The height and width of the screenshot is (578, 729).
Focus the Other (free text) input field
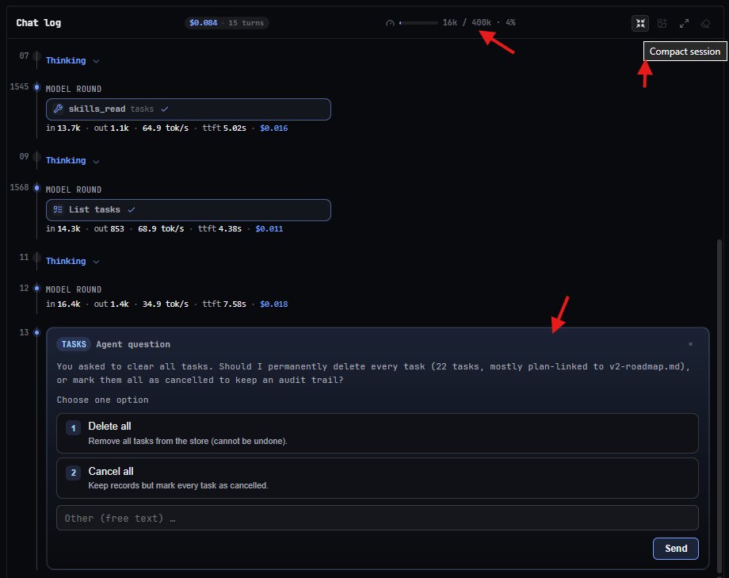tap(377, 518)
